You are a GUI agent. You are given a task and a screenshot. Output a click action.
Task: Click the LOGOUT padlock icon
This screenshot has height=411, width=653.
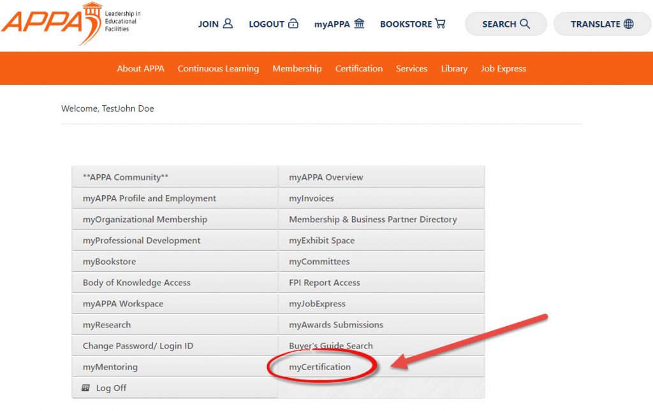coord(293,24)
